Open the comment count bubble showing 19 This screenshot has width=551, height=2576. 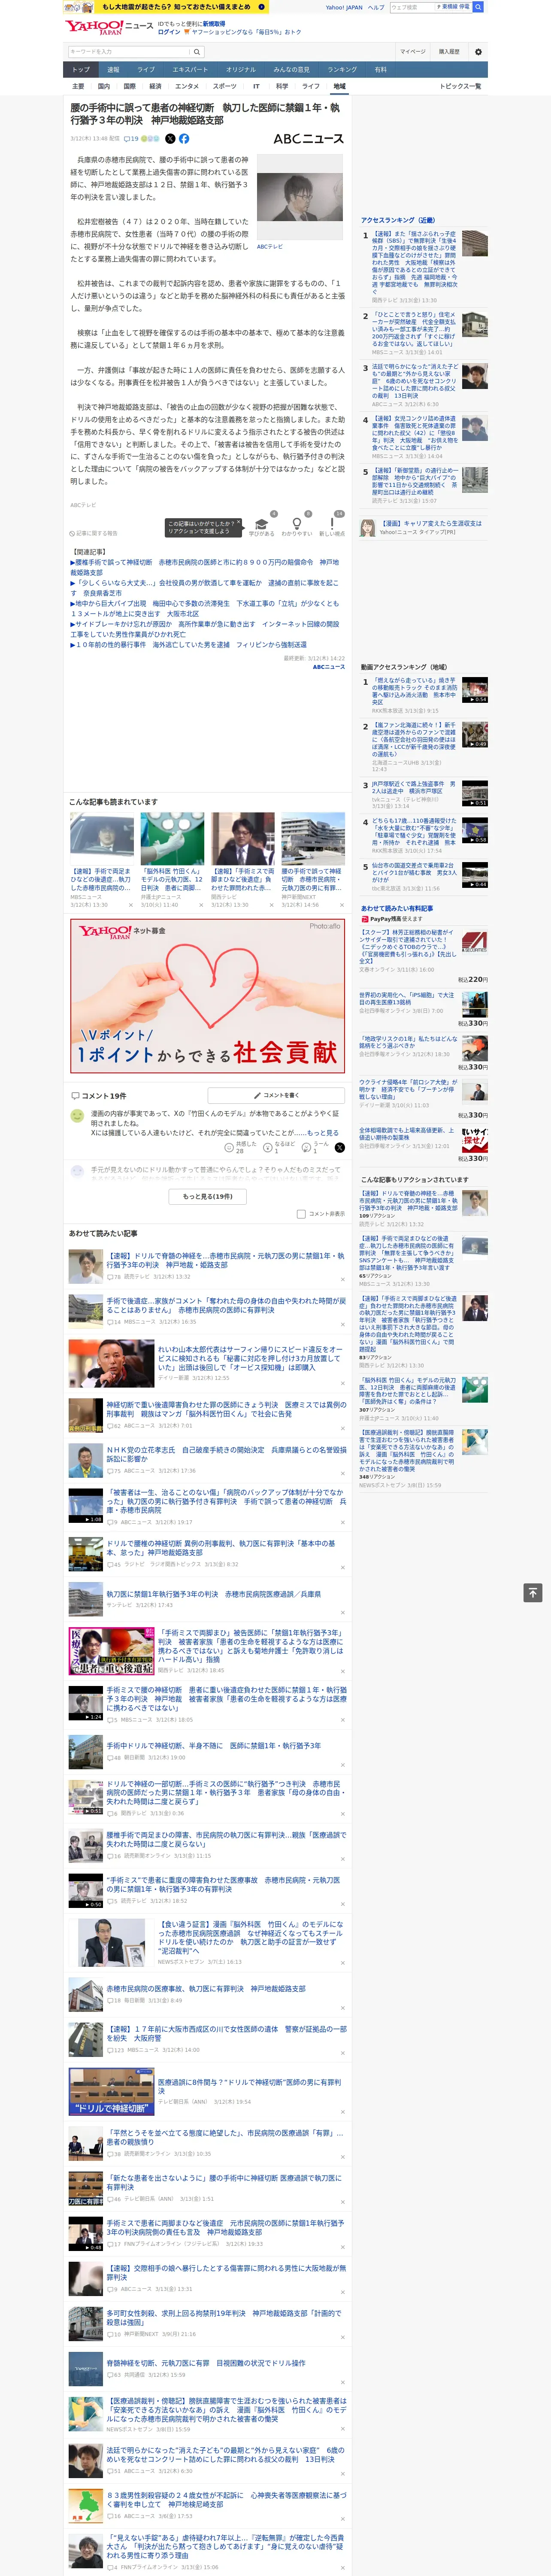pyautogui.click(x=131, y=139)
